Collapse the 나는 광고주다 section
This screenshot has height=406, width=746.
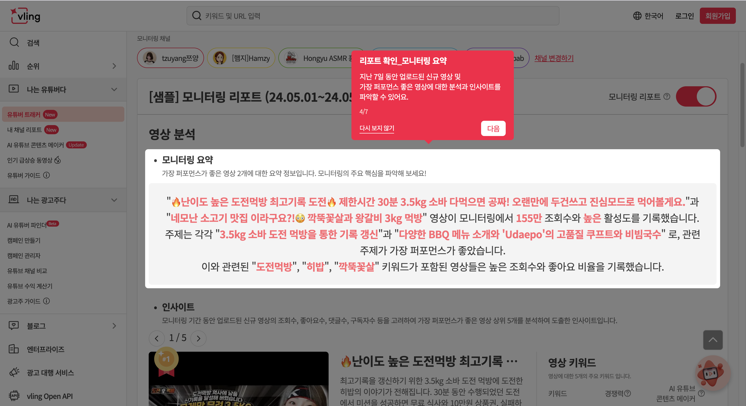[x=114, y=200]
